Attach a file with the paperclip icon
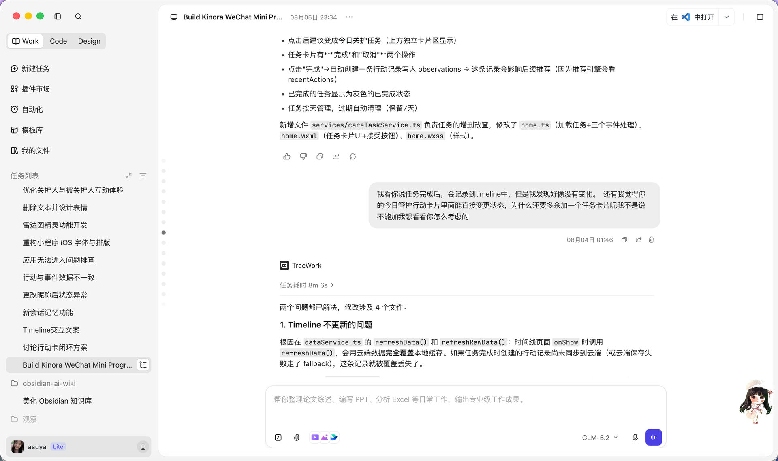This screenshot has height=461, width=778. [297, 438]
